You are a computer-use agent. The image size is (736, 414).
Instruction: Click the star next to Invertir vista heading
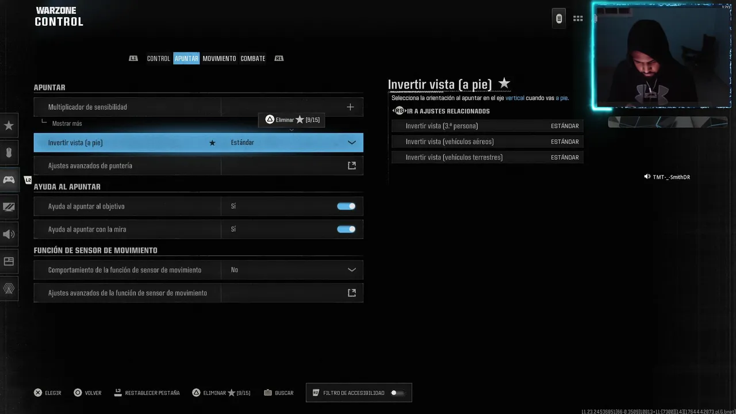[x=504, y=83]
